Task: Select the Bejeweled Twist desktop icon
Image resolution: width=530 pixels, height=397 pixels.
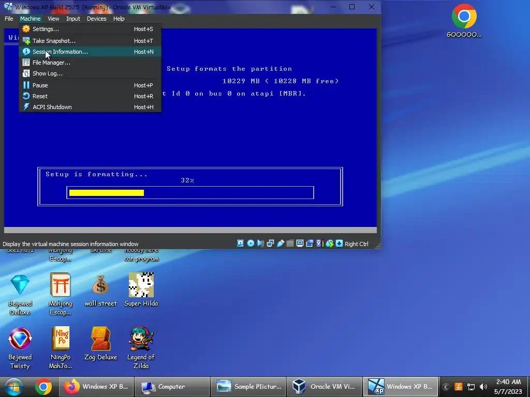Action: point(20,348)
